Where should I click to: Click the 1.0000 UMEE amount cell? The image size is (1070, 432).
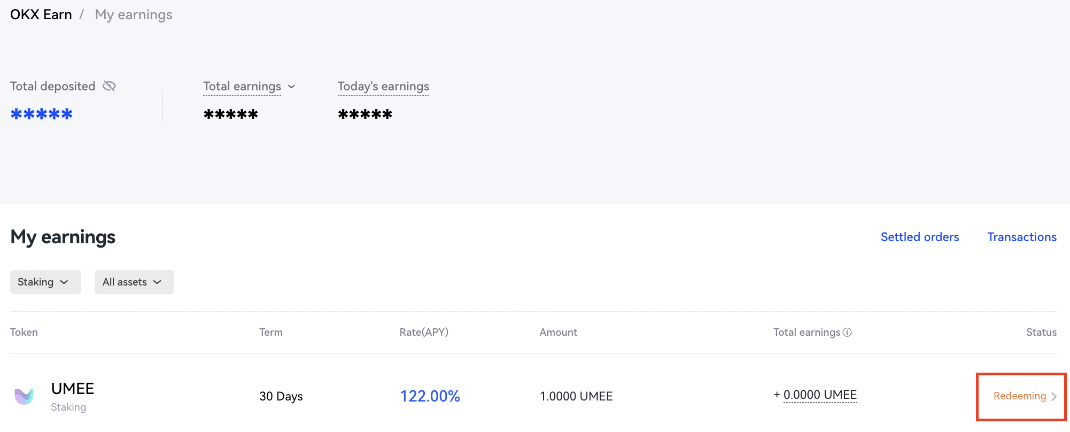[x=576, y=396]
